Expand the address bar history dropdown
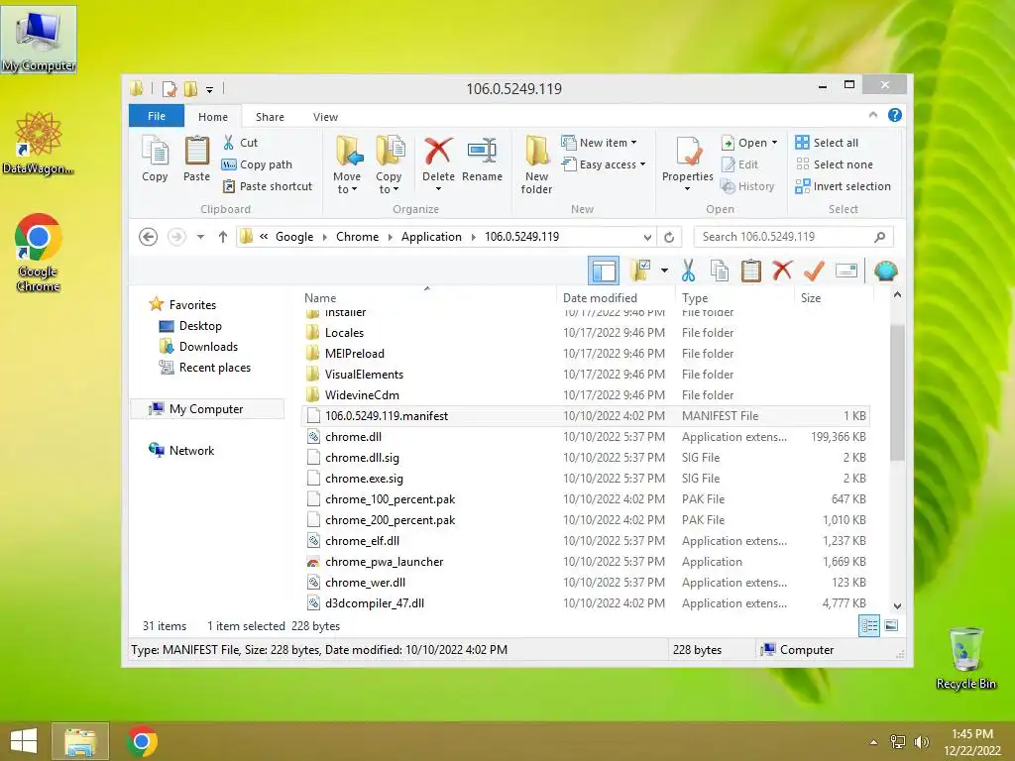The width and height of the screenshot is (1015, 761). (646, 237)
